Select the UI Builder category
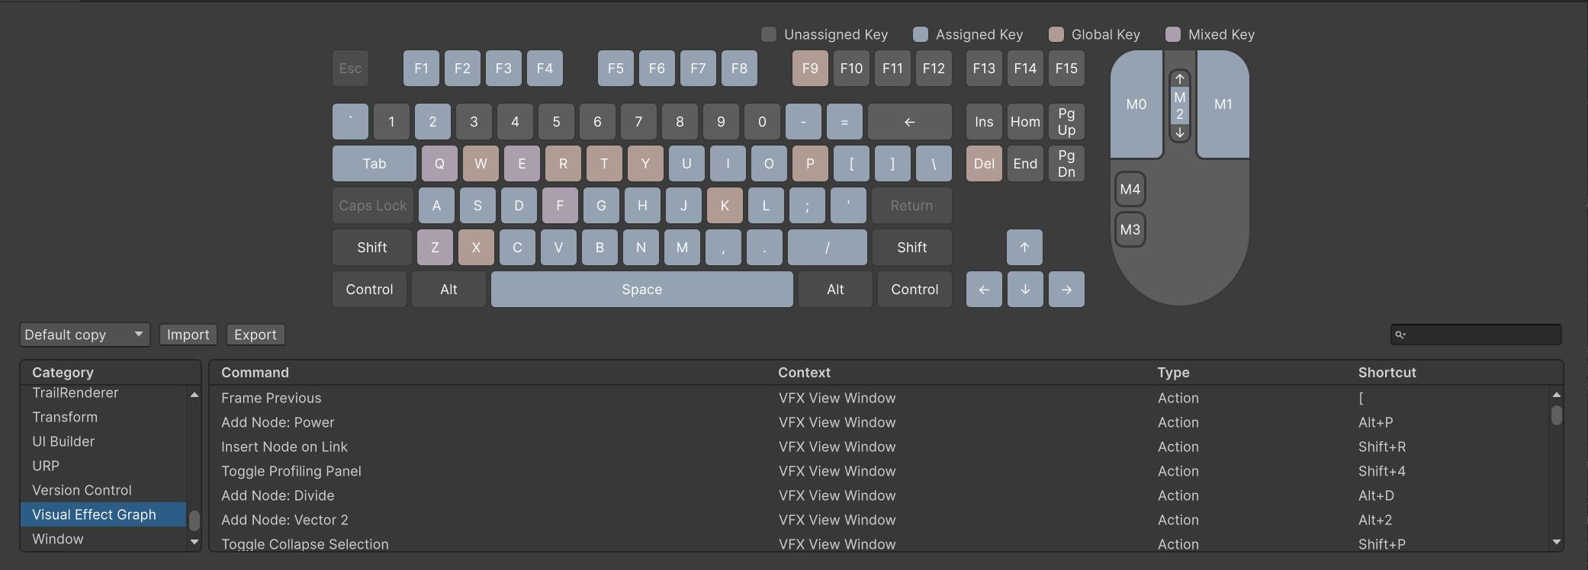Viewport: 1588px width, 570px height. click(x=63, y=441)
